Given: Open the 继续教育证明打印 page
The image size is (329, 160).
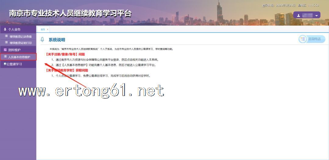Looking at the screenshot, I should point(20,43).
